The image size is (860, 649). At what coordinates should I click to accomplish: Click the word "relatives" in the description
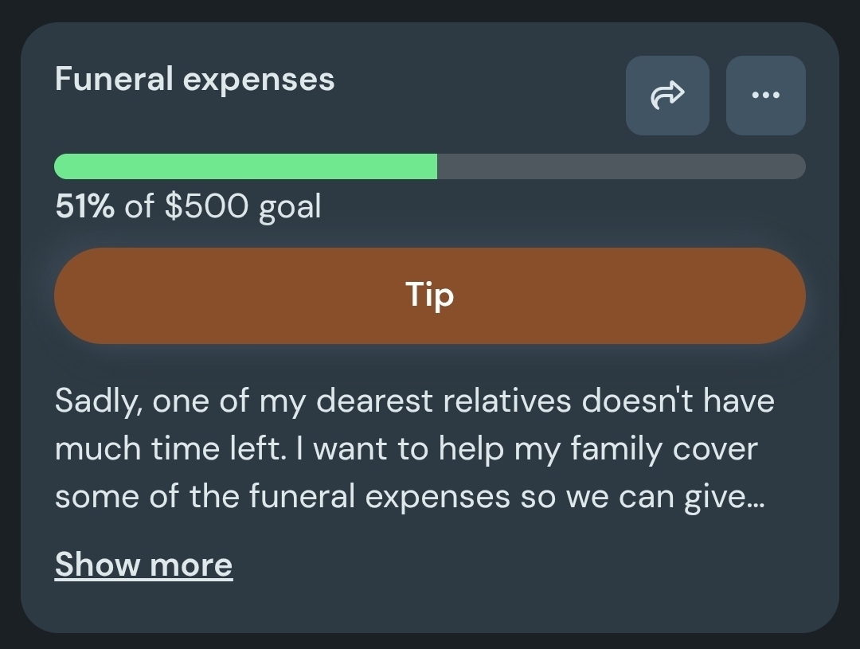tap(506, 400)
